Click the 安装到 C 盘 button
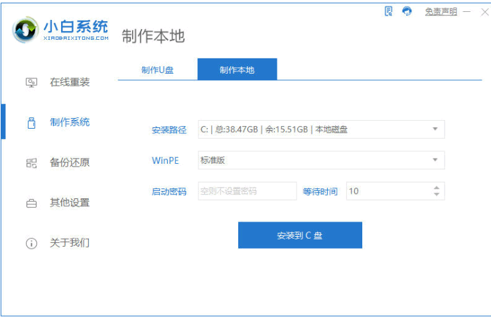Screen dimensions: 491x319 (300, 235)
